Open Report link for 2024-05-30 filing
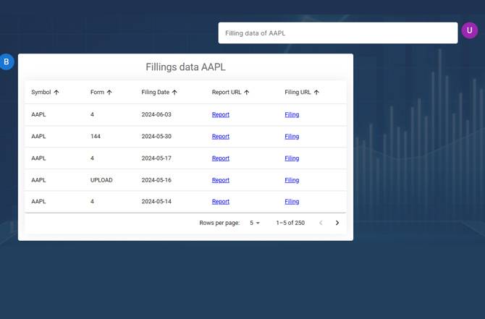Image resolution: width=485 pixels, height=319 pixels. pyautogui.click(x=221, y=136)
